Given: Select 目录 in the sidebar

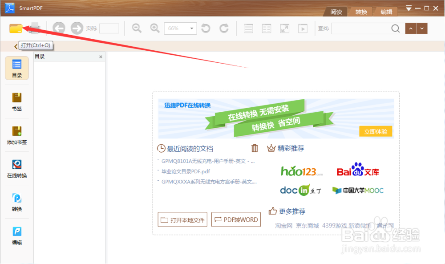Looking at the screenshot, I should pyautogui.click(x=17, y=68).
